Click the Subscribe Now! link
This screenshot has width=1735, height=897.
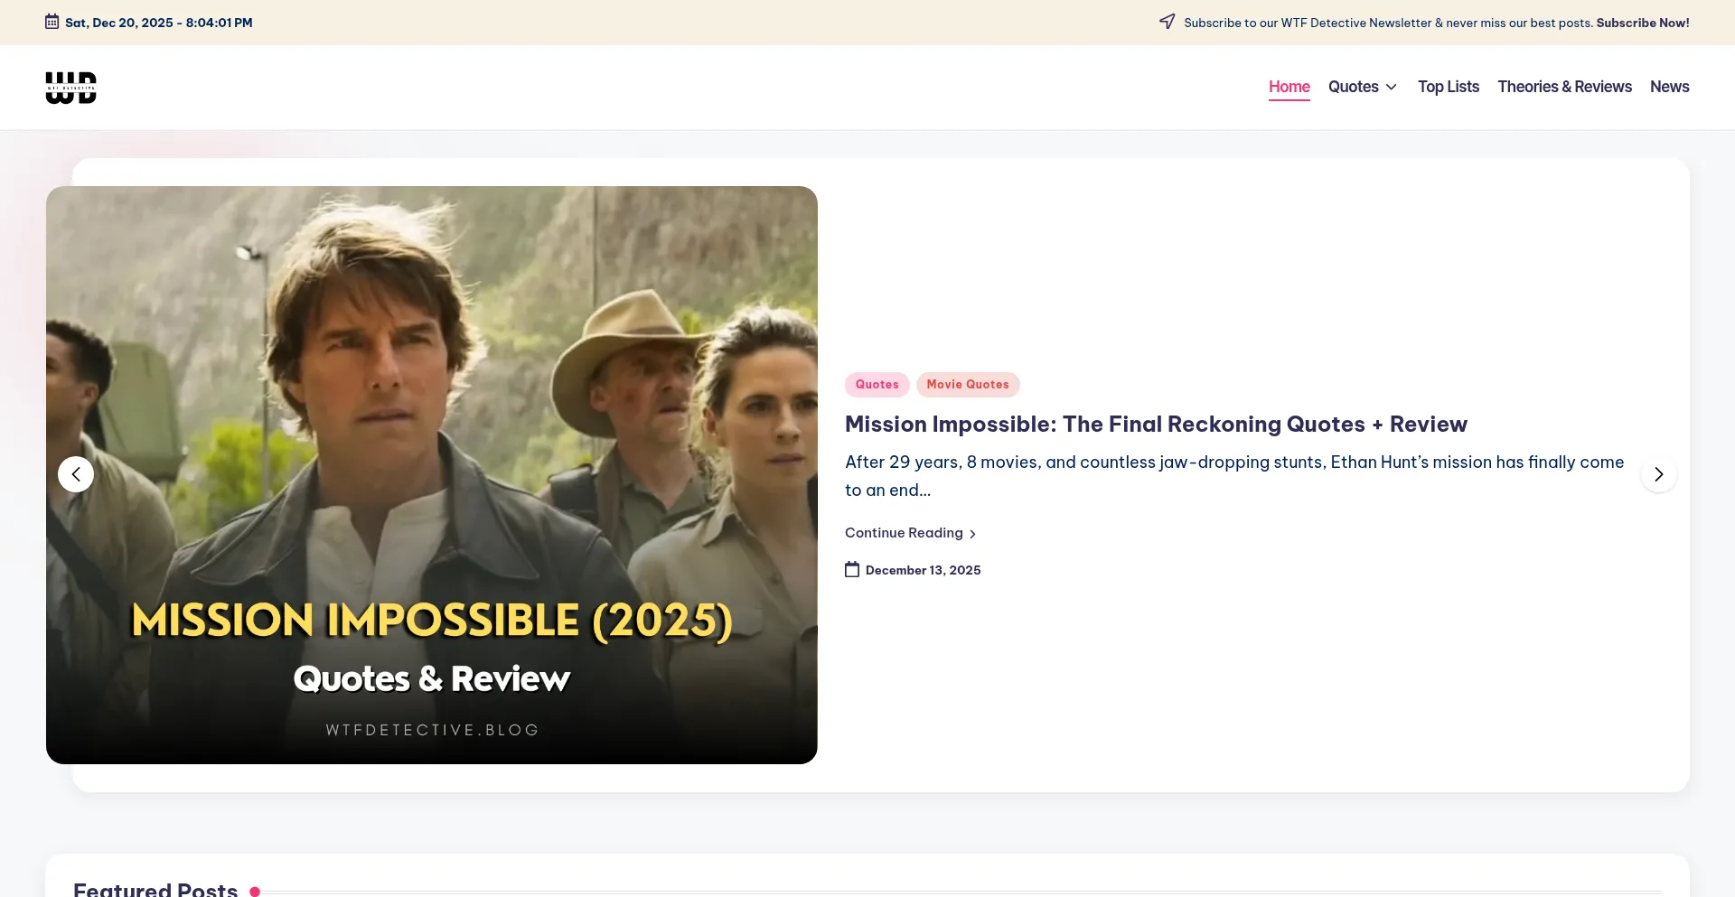tap(1642, 23)
